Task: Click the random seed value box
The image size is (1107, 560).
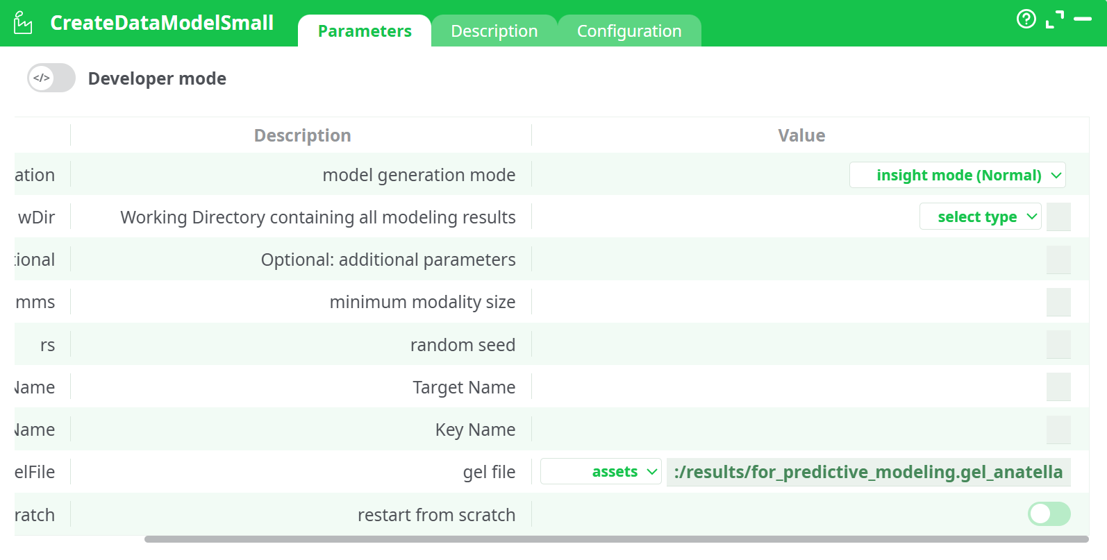Action: tap(1058, 345)
